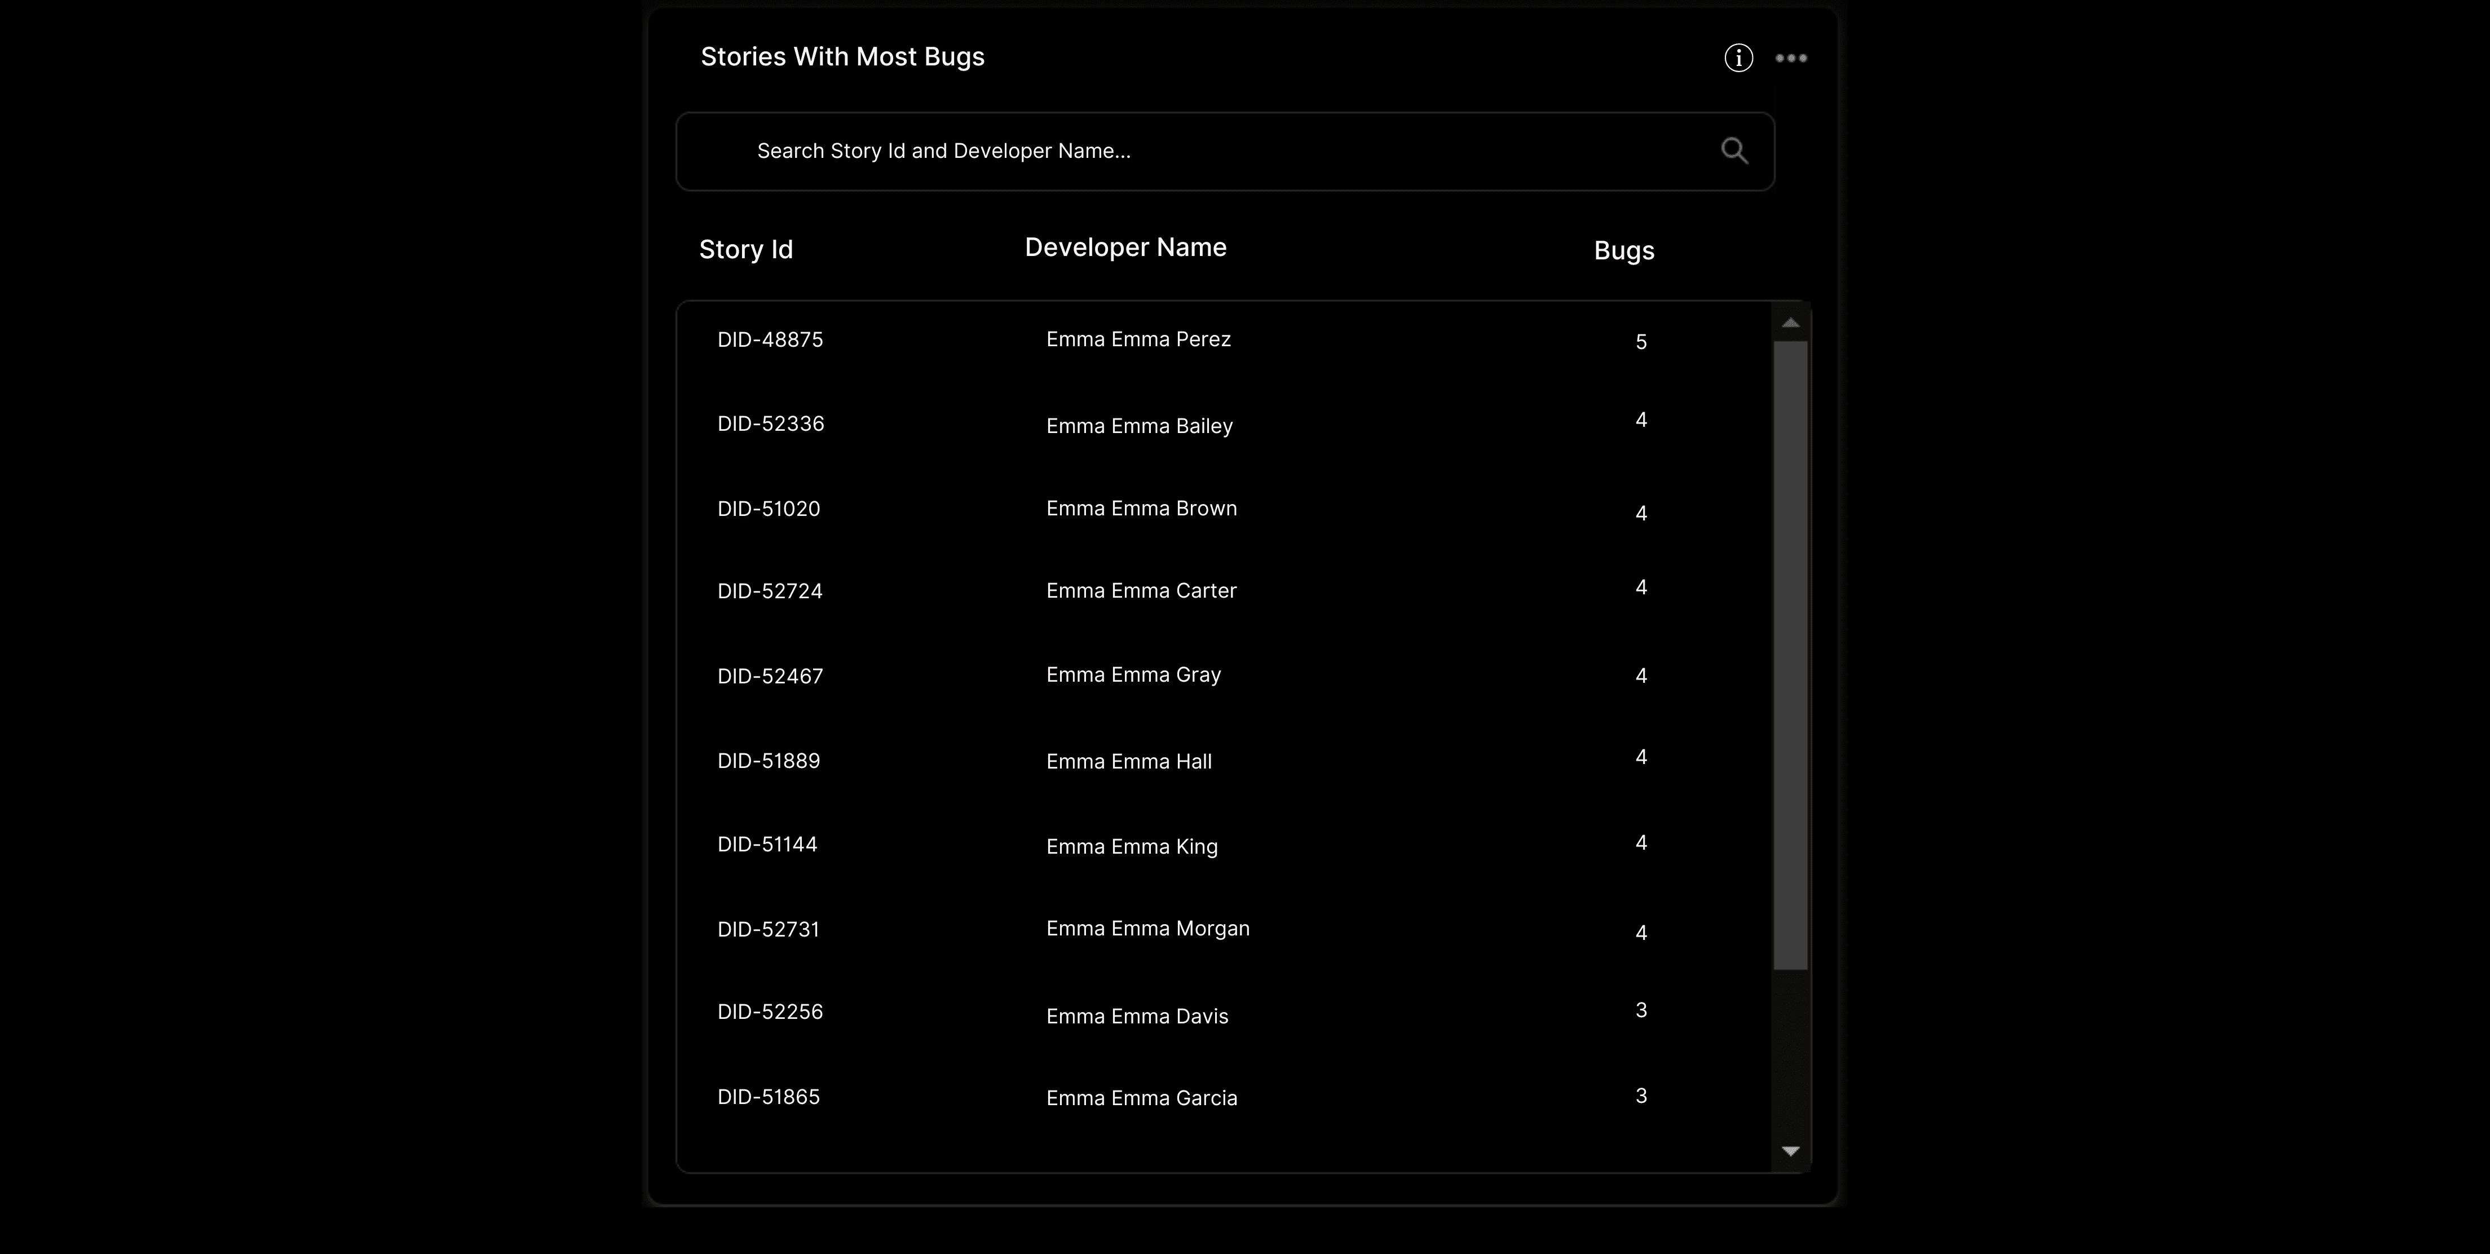Sort the table by Story Id column

click(x=745, y=249)
